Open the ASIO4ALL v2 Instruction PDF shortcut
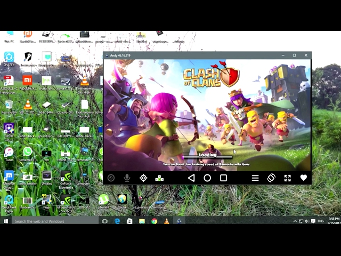The image size is (341, 256). (9, 85)
